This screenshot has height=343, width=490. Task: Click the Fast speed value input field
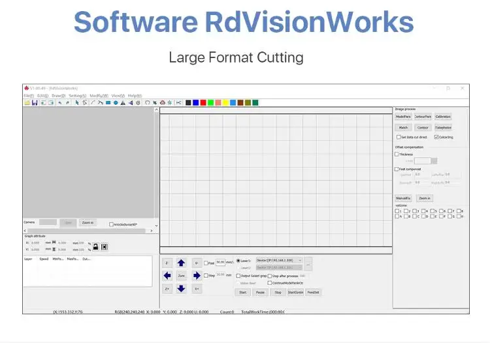click(221, 262)
